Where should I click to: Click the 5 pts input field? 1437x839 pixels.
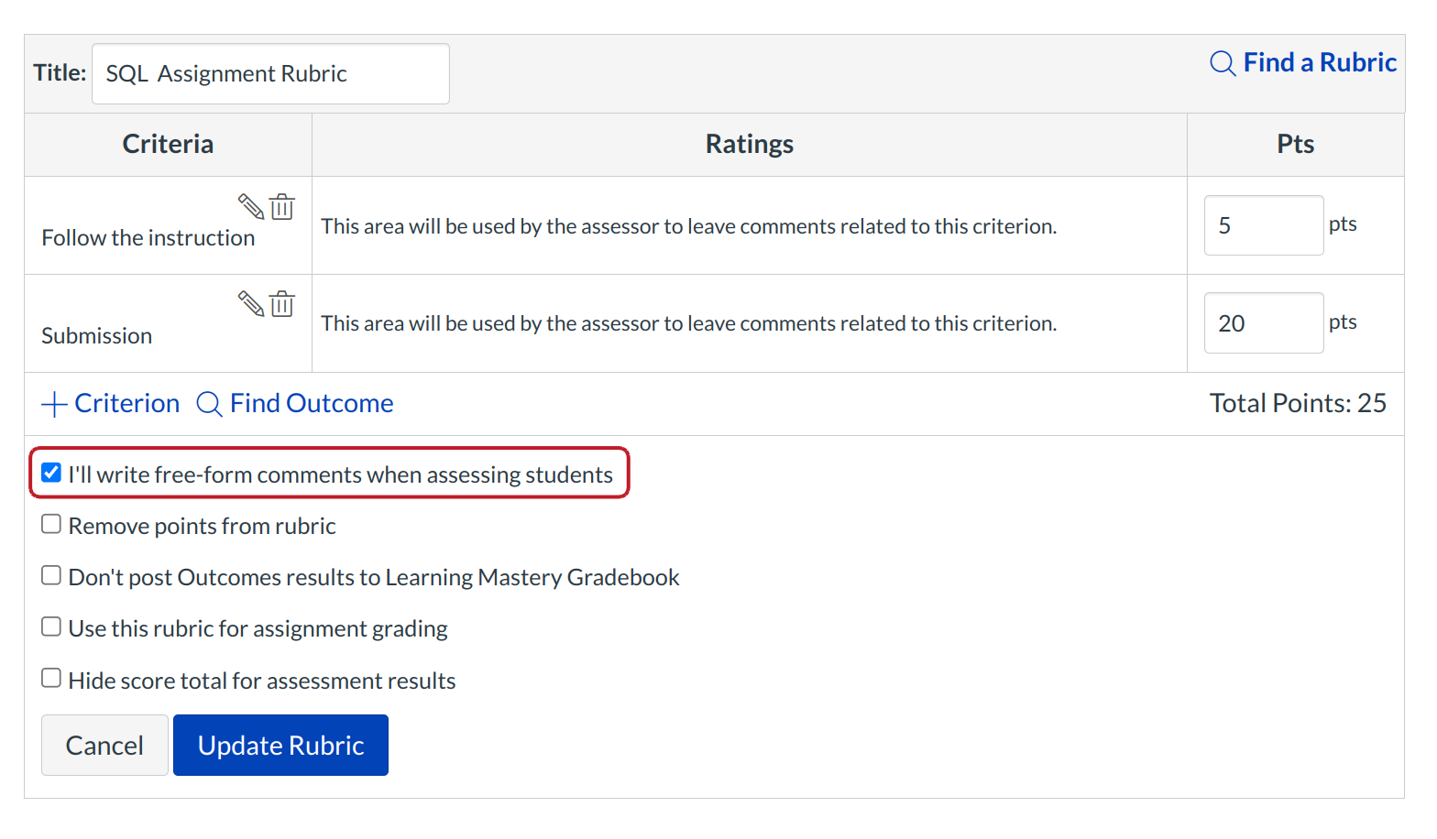coord(1263,225)
